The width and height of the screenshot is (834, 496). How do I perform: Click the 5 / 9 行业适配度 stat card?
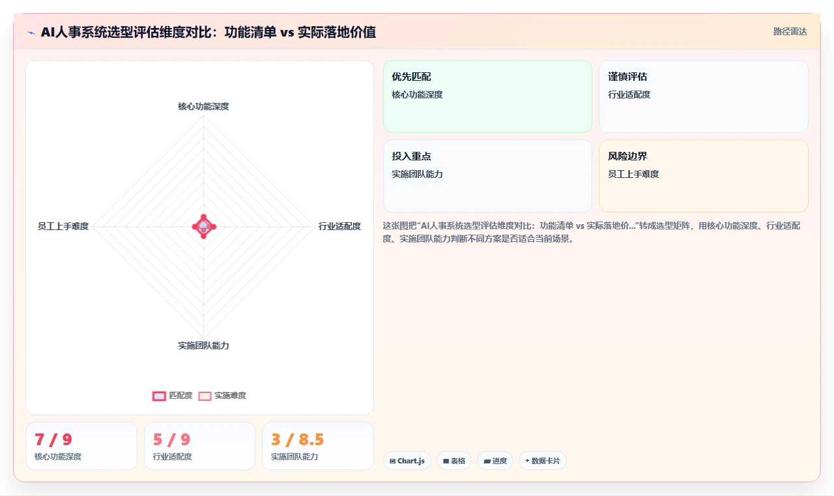tap(199, 446)
